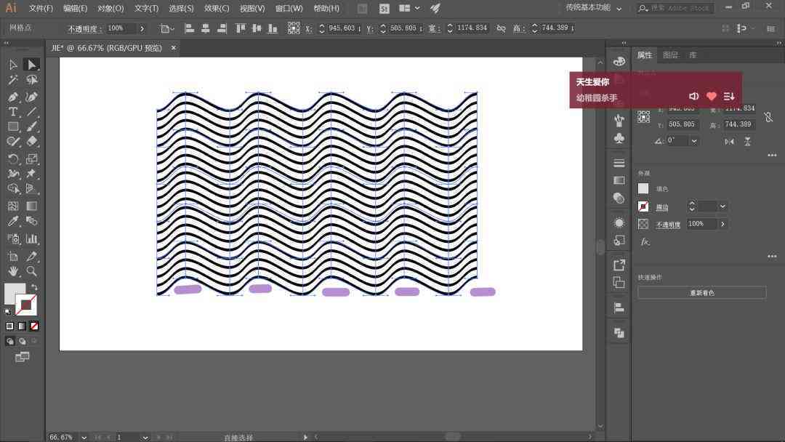Select the Eraser tool
Image resolution: width=785 pixels, height=442 pixels.
pyautogui.click(x=31, y=142)
